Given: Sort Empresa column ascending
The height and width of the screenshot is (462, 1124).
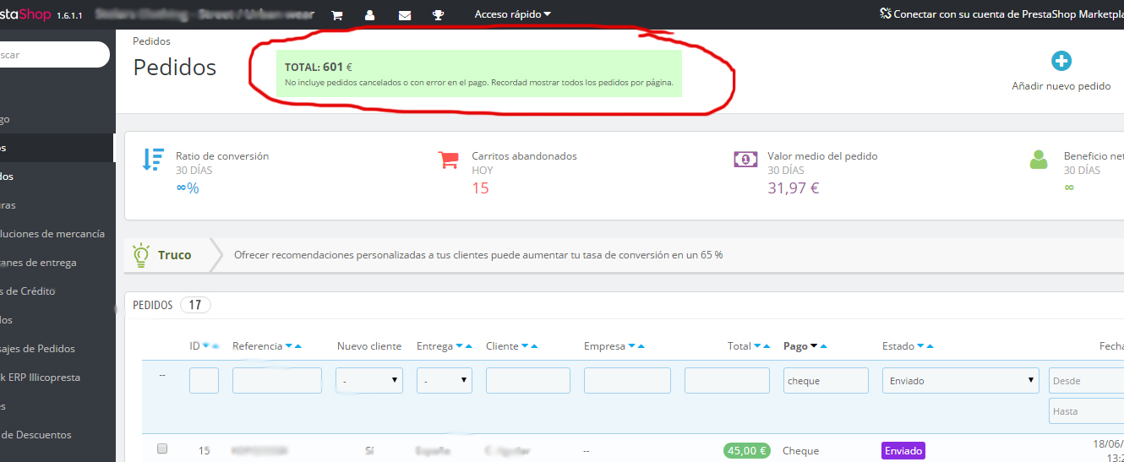Looking at the screenshot, I should [x=641, y=346].
